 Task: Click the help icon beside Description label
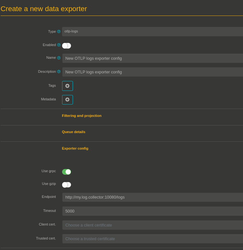point(59,71)
